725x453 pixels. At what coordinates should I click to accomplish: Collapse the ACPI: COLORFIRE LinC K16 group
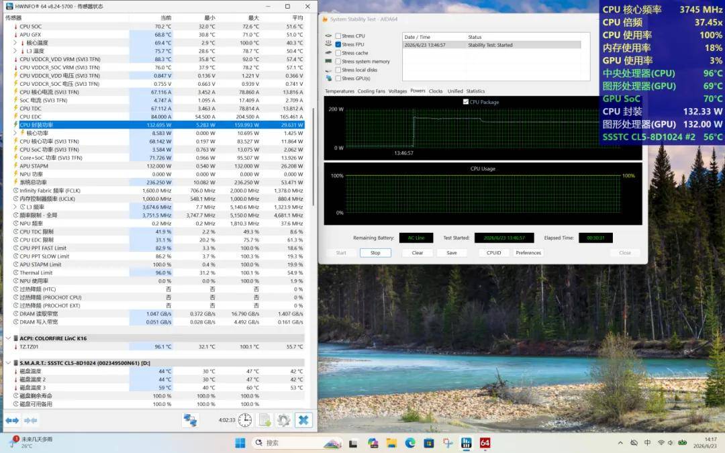(8, 338)
